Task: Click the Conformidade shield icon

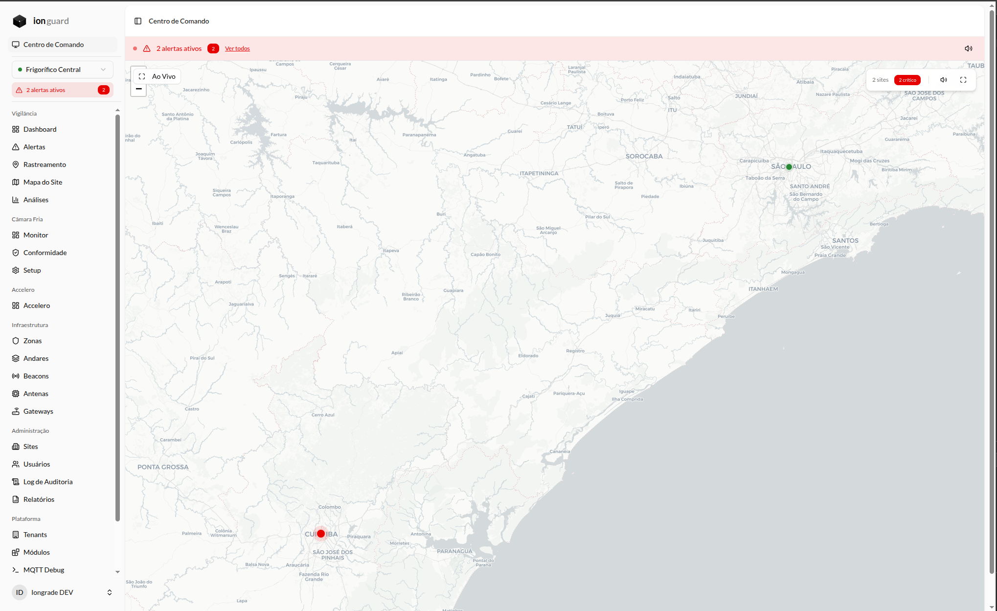Action: click(16, 253)
